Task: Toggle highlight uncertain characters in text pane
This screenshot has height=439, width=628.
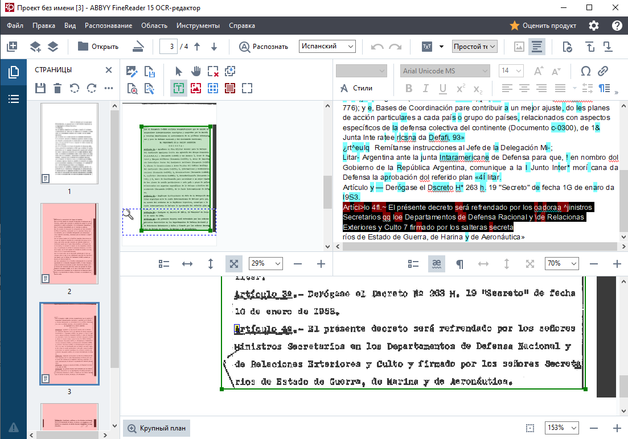Action: [x=437, y=264]
